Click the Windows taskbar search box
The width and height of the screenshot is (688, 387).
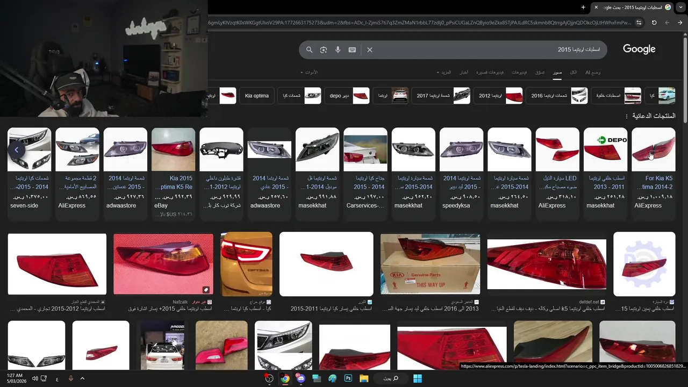pos(391,378)
